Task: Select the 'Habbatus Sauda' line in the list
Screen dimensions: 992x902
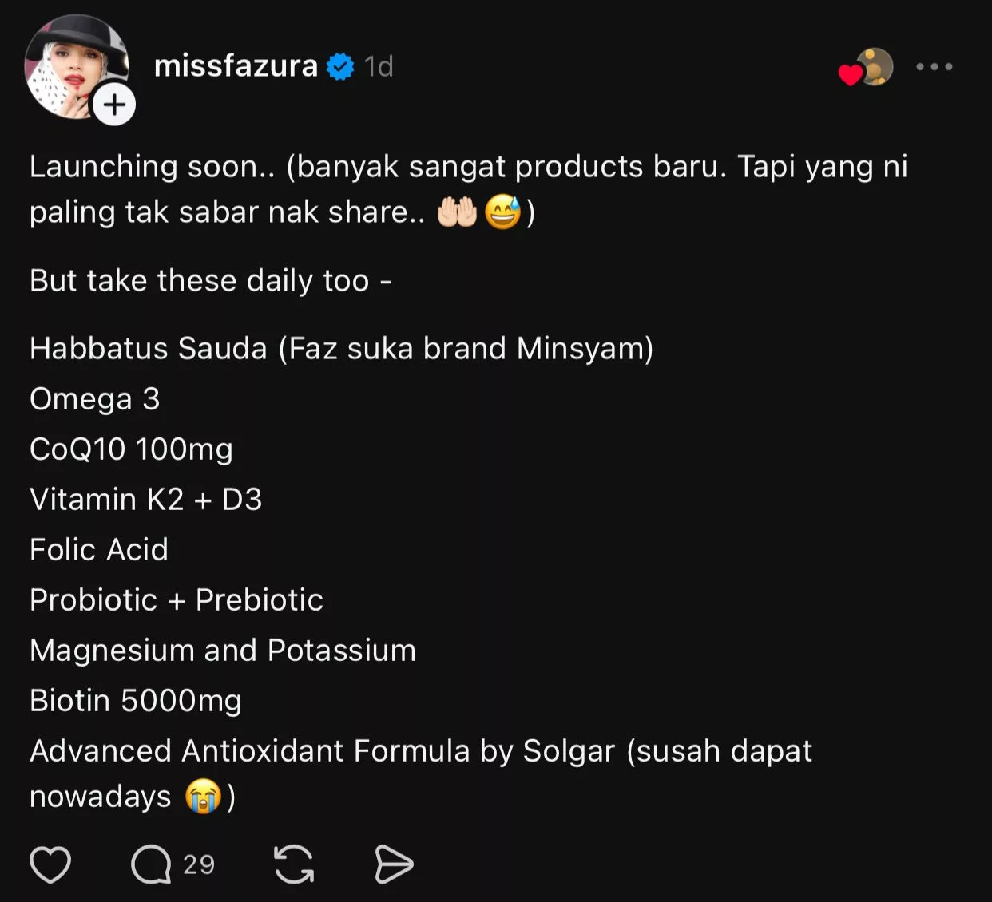Action: (x=341, y=348)
